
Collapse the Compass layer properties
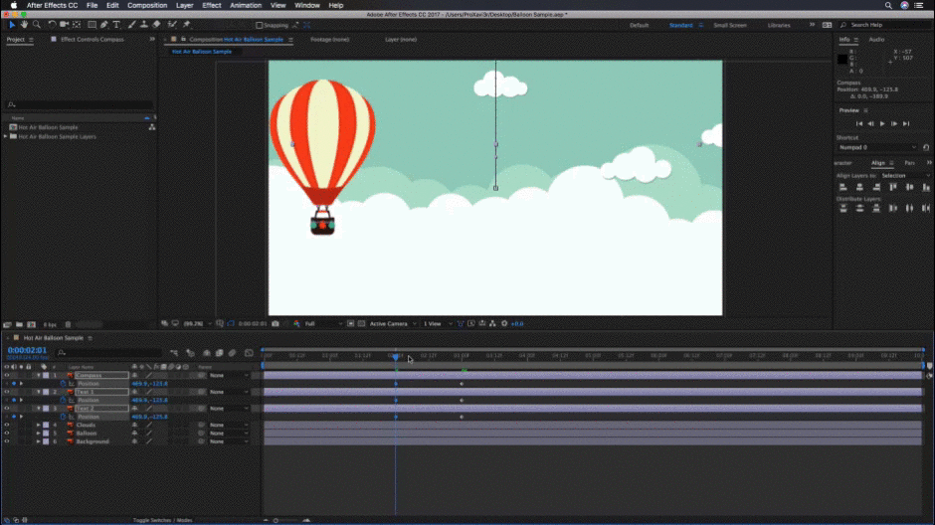(x=38, y=376)
